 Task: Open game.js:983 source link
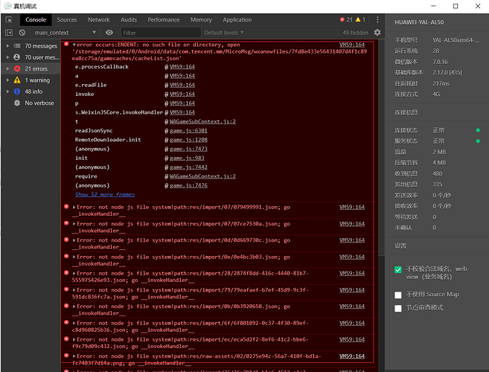(187, 158)
